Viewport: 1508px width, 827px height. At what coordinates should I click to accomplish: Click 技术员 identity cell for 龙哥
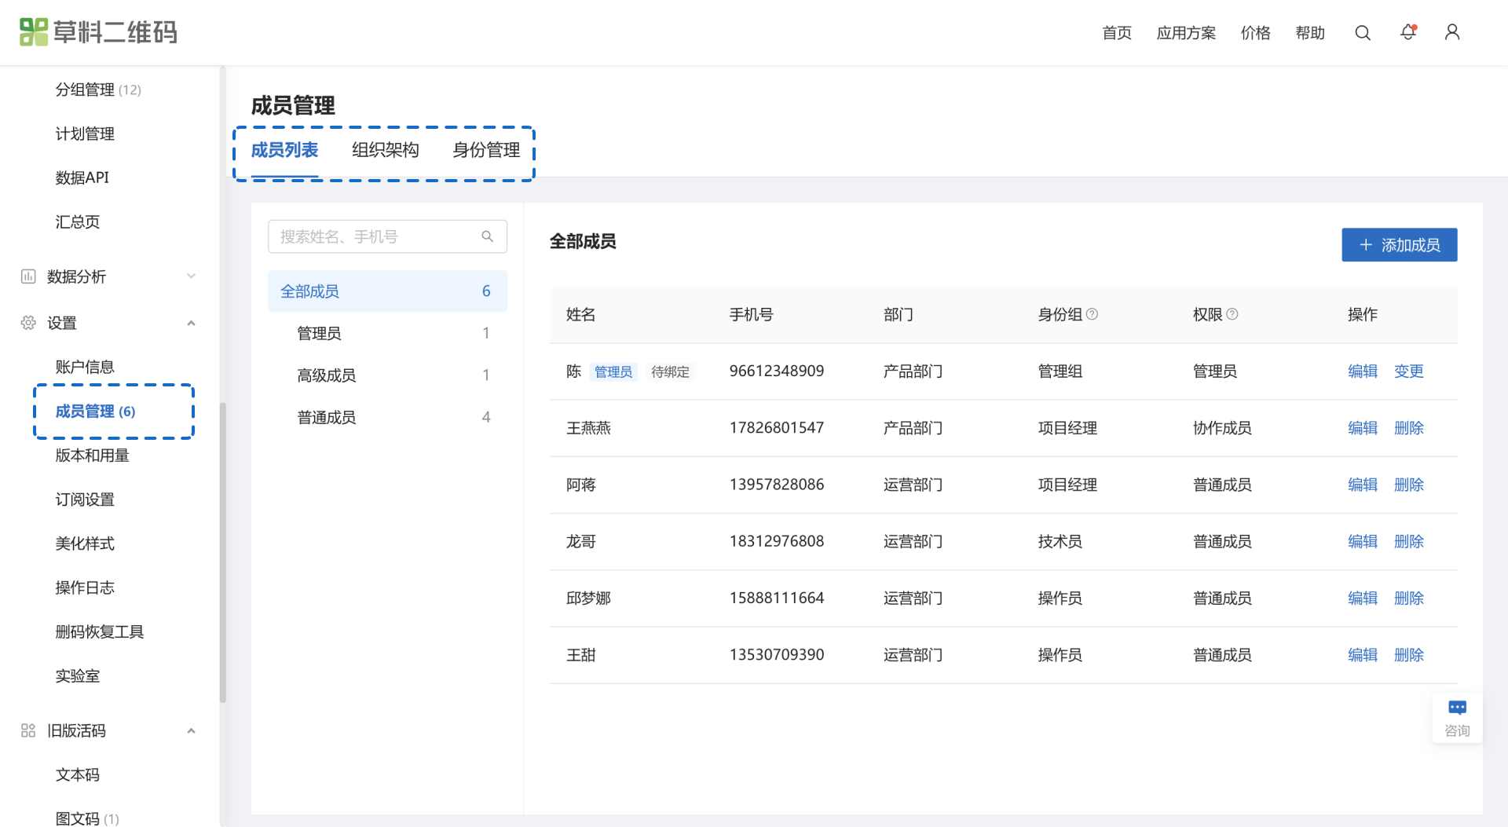click(1060, 541)
